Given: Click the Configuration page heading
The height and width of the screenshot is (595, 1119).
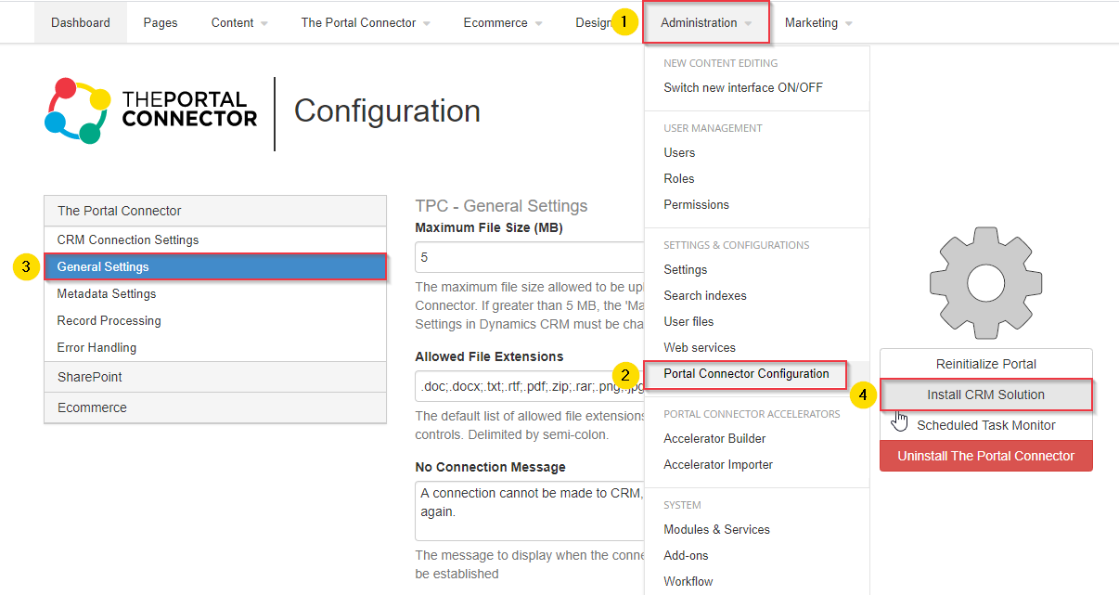Looking at the screenshot, I should click(x=387, y=110).
